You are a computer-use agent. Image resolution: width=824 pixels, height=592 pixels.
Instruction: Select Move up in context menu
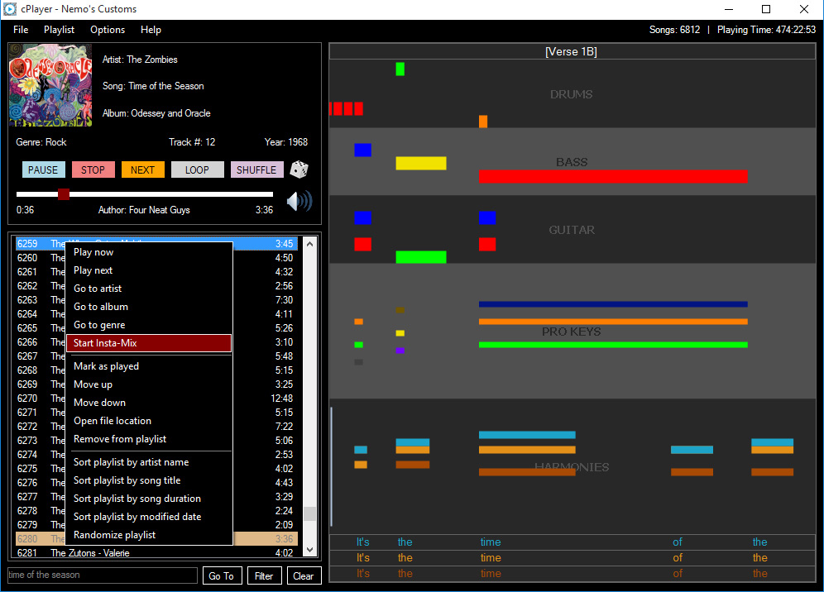click(149, 384)
